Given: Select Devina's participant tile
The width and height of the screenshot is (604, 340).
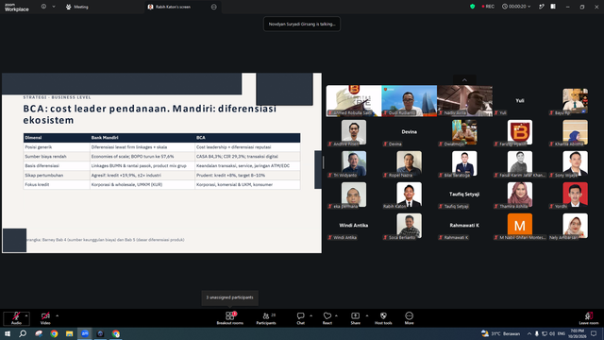Looking at the screenshot, I should click(409, 132).
